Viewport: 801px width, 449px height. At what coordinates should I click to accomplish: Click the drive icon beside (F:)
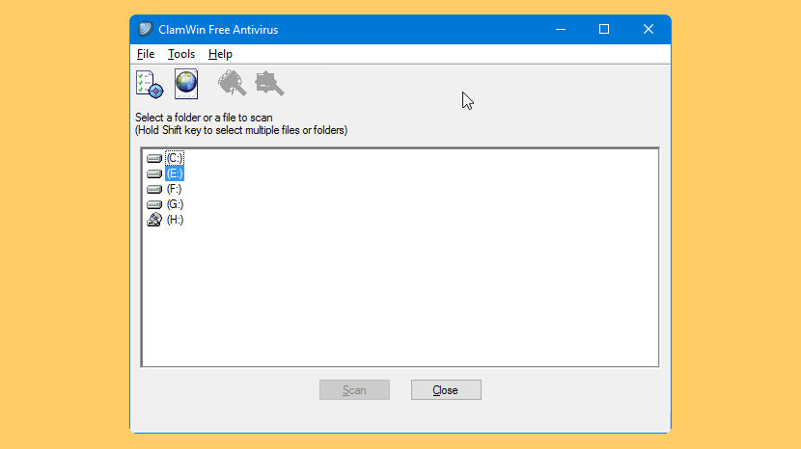(x=153, y=189)
